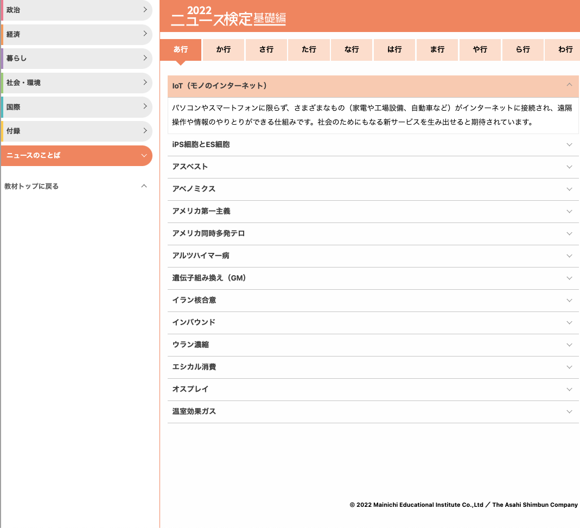This screenshot has width=580, height=528.
Task: Click the down chevron on オスプレイ row
Action: (569, 389)
